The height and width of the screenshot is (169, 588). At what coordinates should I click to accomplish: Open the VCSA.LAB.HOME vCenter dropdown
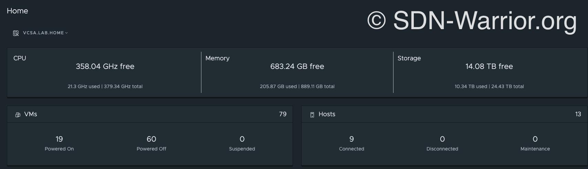[x=45, y=33]
